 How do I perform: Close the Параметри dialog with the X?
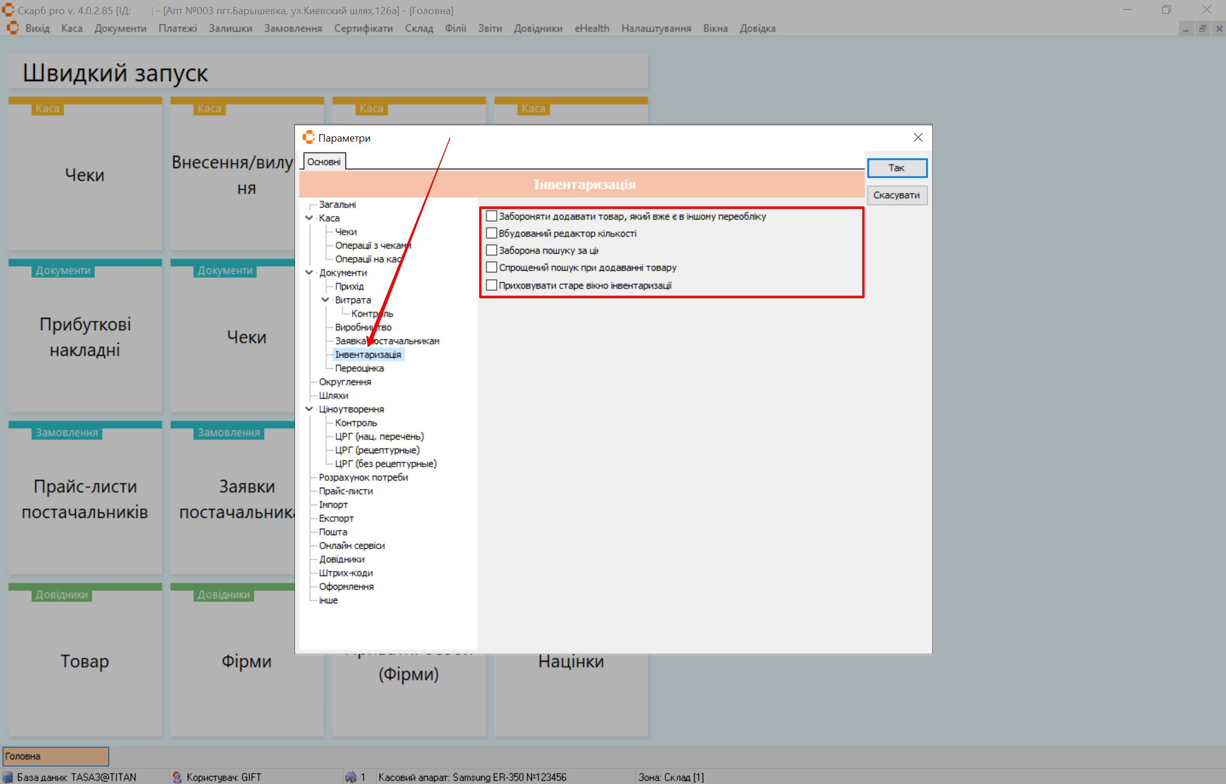[x=917, y=138]
